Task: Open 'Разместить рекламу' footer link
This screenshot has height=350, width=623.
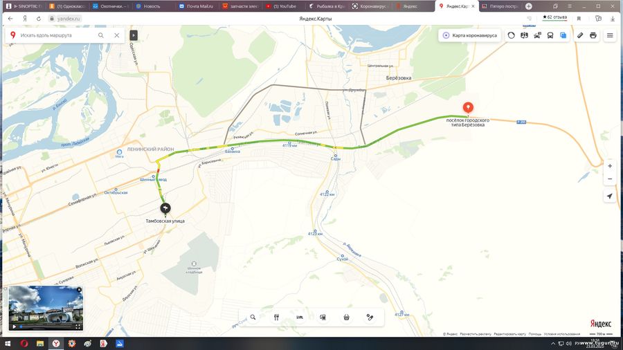Action: point(475,334)
